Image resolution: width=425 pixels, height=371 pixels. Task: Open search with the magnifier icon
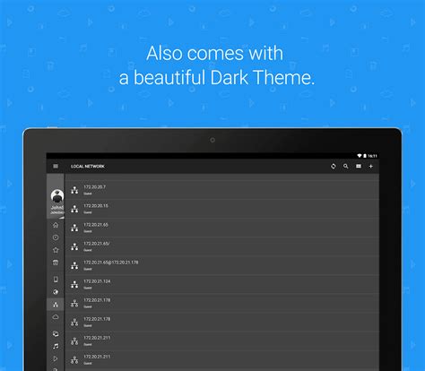pyautogui.click(x=346, y=166)
